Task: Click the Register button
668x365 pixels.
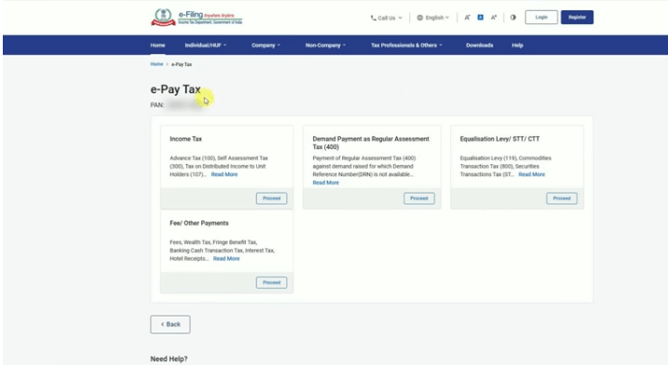Action: point(577,17)
